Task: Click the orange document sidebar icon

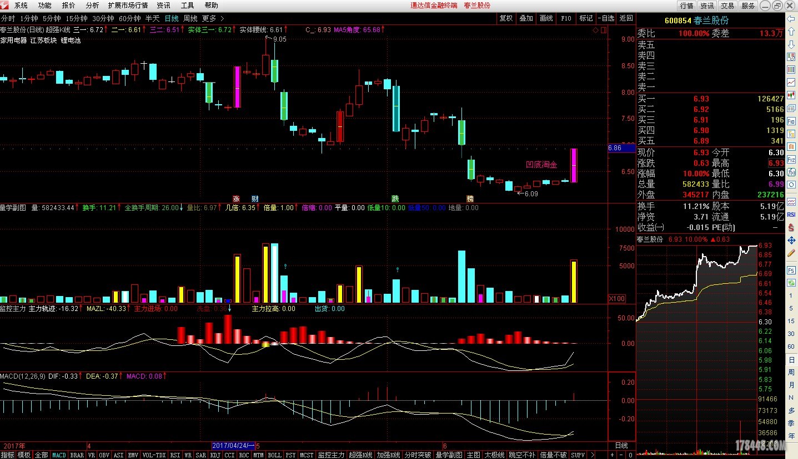Action: [791, 146]
